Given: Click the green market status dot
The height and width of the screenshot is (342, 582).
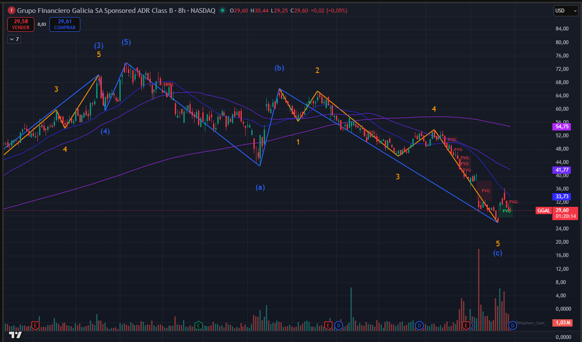Looking at the screenshot, I should tap(222, 10).
